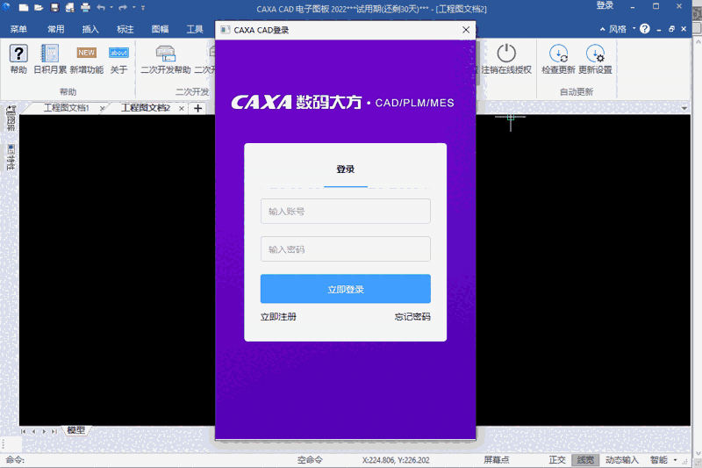This screenshot has height=468, width=702.
Task: Select the 登录 tab in login dialog
Action: pos(345,169)
